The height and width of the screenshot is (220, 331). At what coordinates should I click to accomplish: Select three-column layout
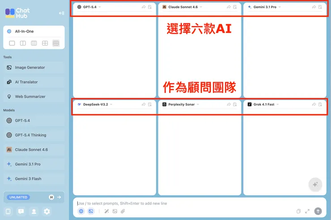coord(34,43)
